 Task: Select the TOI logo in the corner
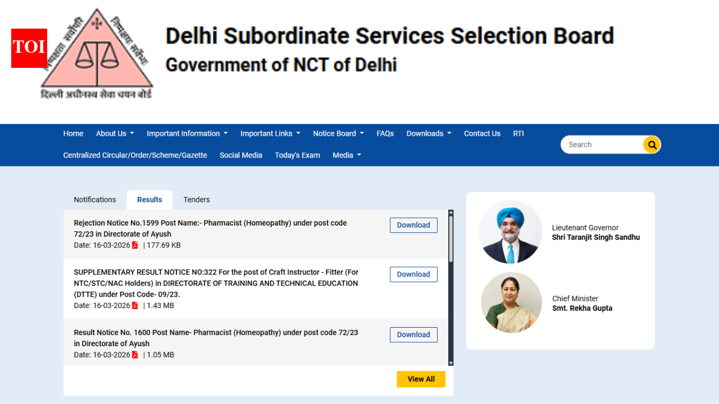point(29,48)
